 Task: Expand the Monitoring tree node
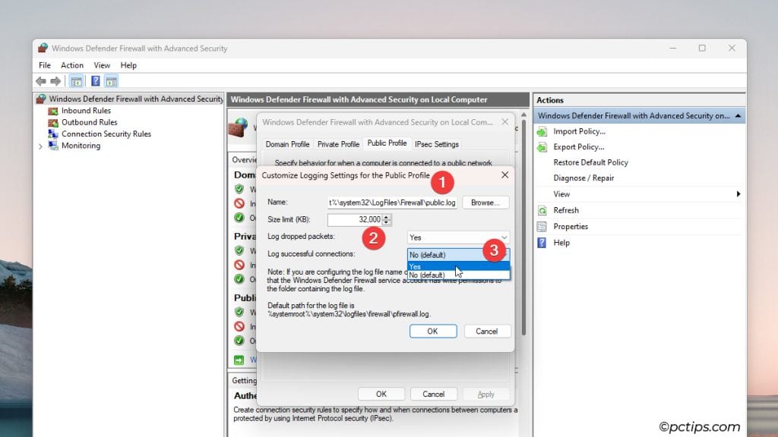point(40,145)
